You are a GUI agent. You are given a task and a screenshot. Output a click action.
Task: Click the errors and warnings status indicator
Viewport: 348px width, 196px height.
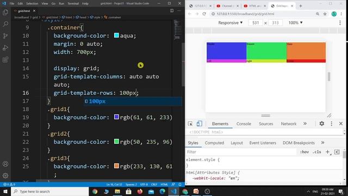pos(9,185)
